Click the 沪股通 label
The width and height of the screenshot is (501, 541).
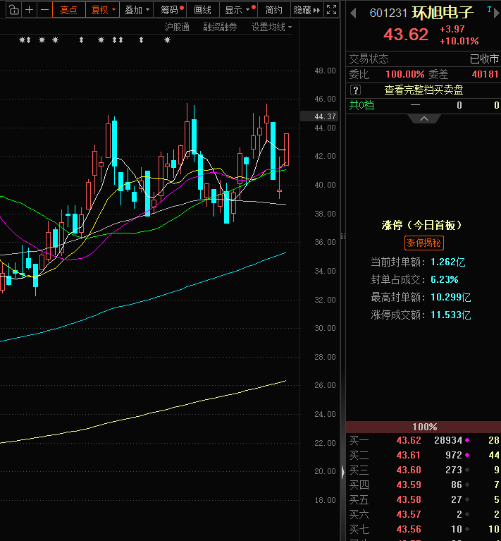click(x=177, y=27)
